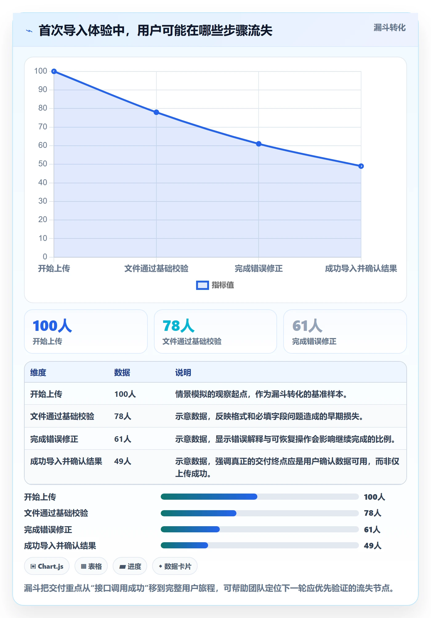The image size is (431, 618).
Task: Click the lightning icon beside the title
Action: point(29,31)
